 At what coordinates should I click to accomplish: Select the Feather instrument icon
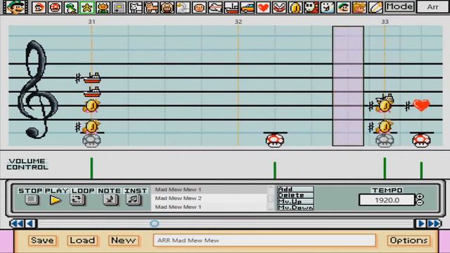click(x=375, y=7)
